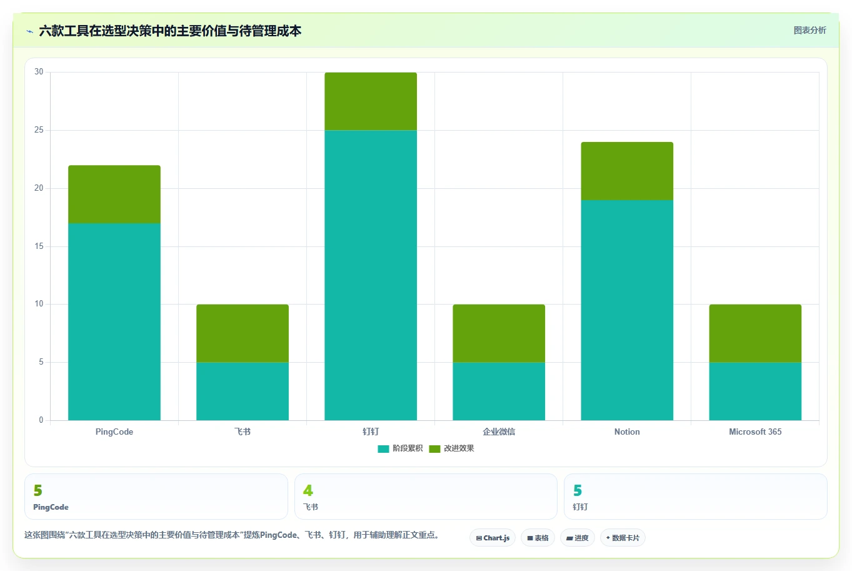852x571 pixels.
Task: Click the table icon in 表格 chip
Action: point(530,538)
